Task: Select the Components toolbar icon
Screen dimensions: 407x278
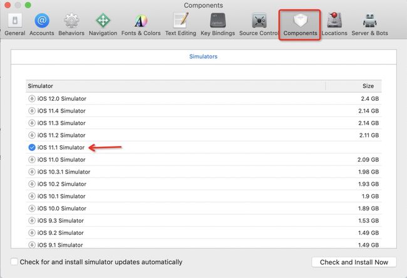Action: [x=300, y=25]
